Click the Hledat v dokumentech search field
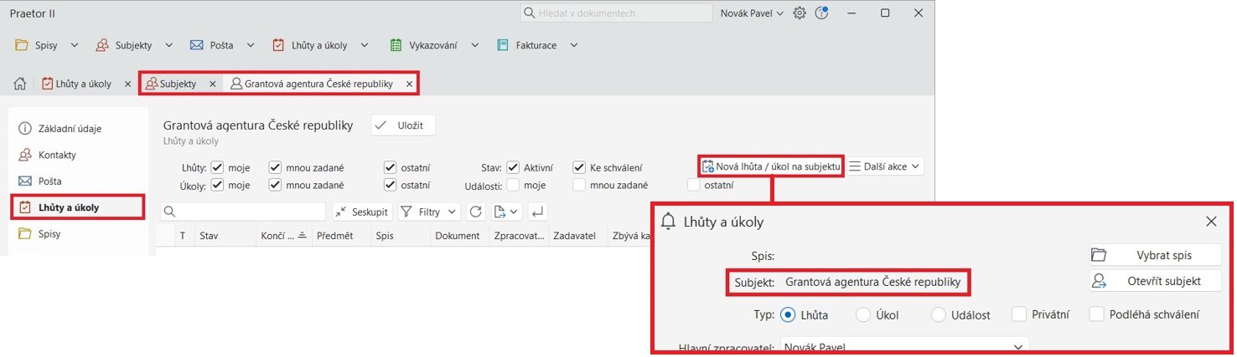The height and width of the screenshot is (357, 1237). click(614, 13)
